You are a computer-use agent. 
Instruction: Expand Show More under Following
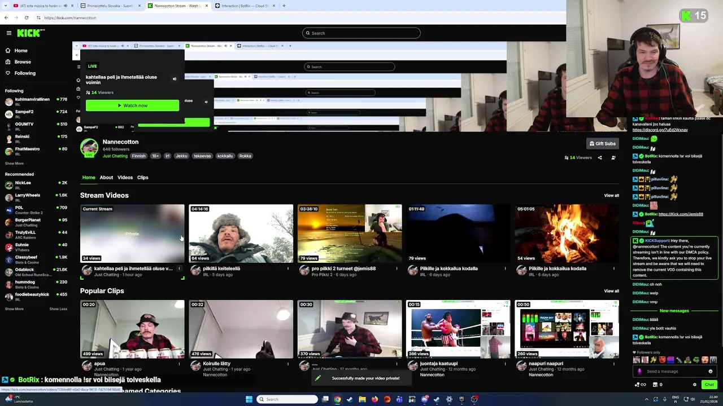point(14,164)
